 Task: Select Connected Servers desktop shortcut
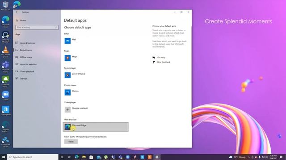point(5,142)
